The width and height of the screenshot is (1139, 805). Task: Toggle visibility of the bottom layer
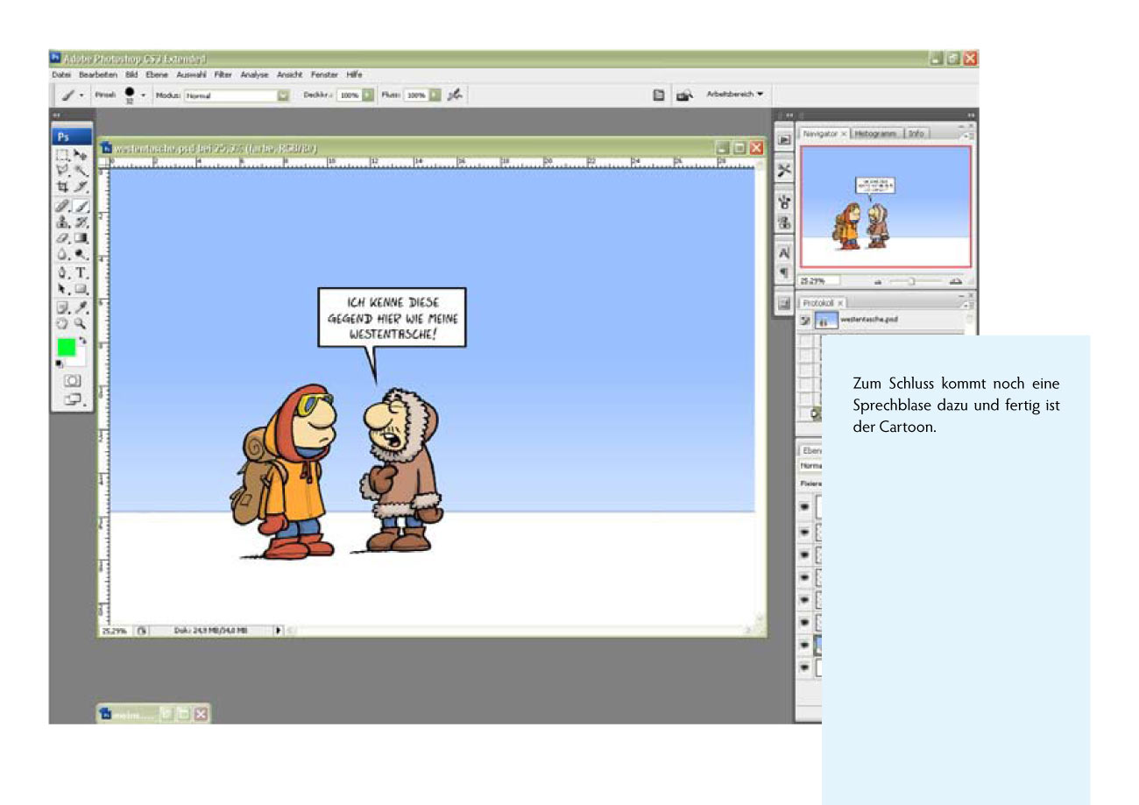(804, 667)
